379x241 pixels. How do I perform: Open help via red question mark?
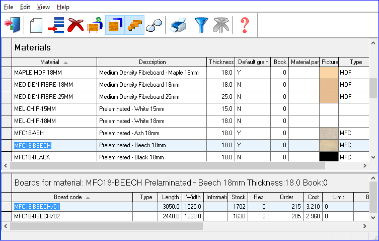(x=245, y=25)
